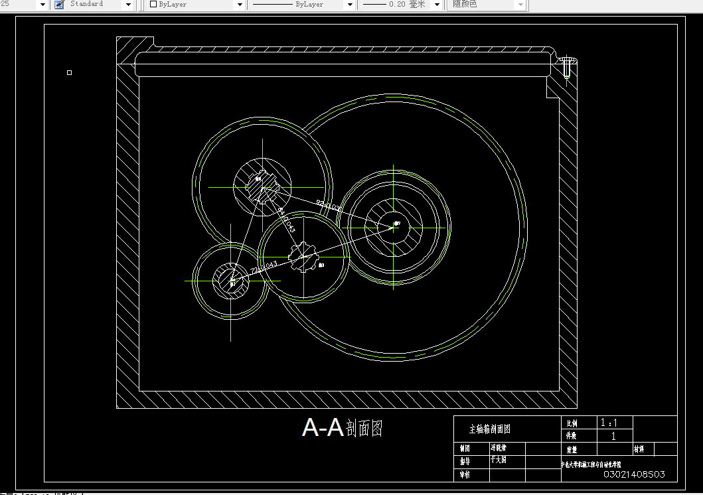Image resolution: width=703 pixels, height=495 pixels.
Task: Click the ByLayer color swatch box
Action: click(153, 5)
